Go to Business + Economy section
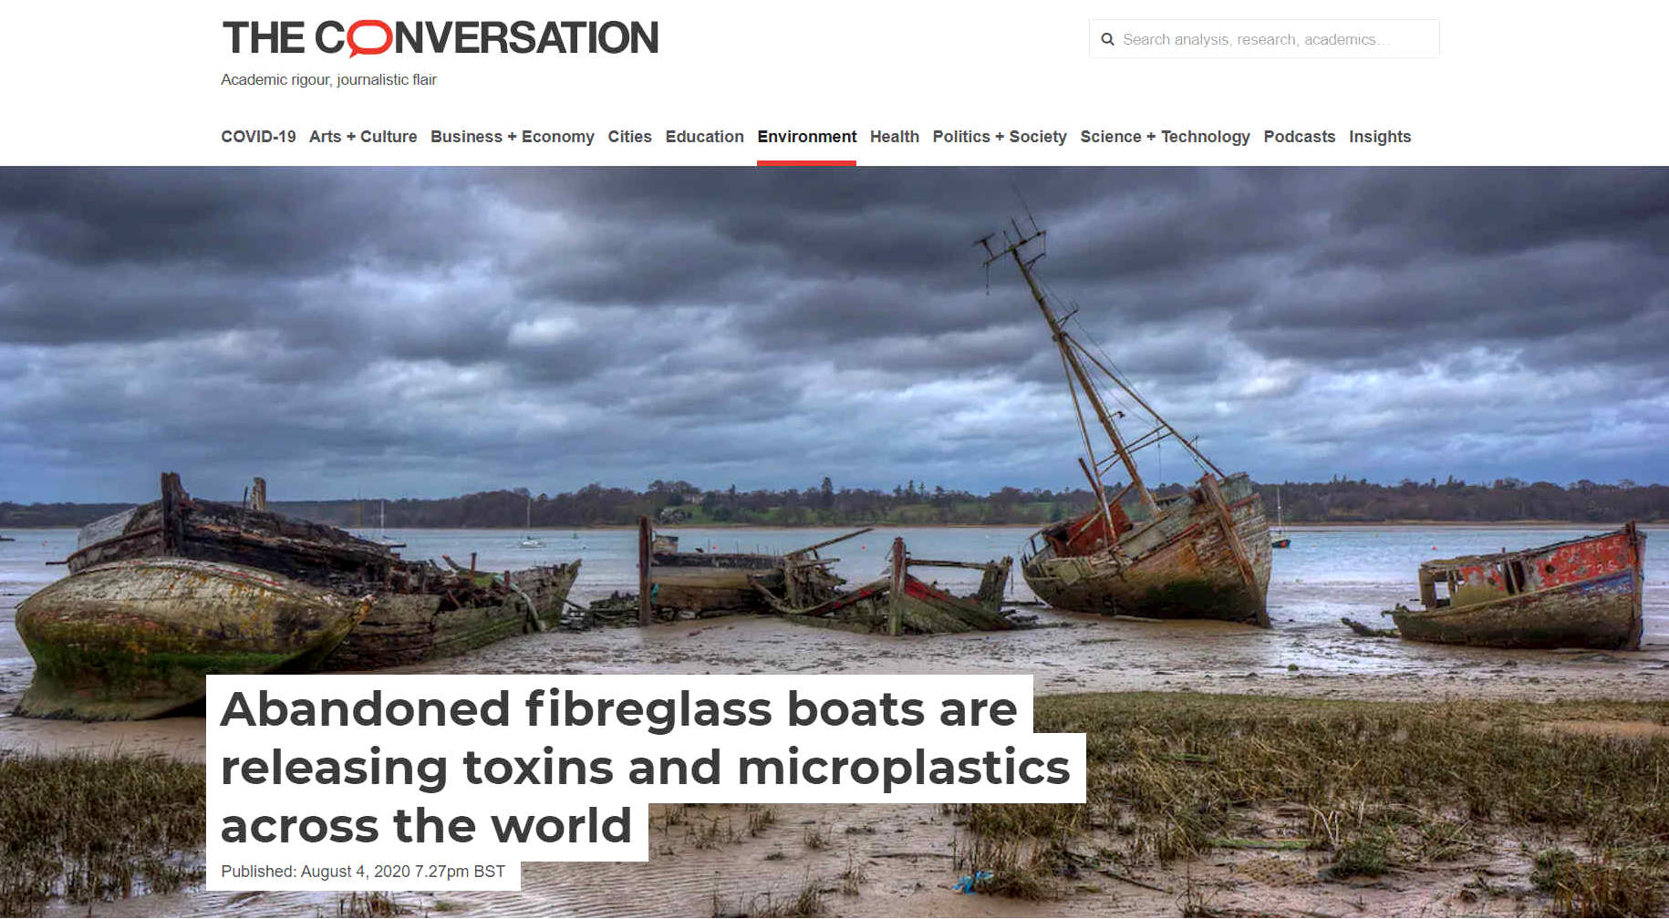1669x919 pixels. pos(513,137)
